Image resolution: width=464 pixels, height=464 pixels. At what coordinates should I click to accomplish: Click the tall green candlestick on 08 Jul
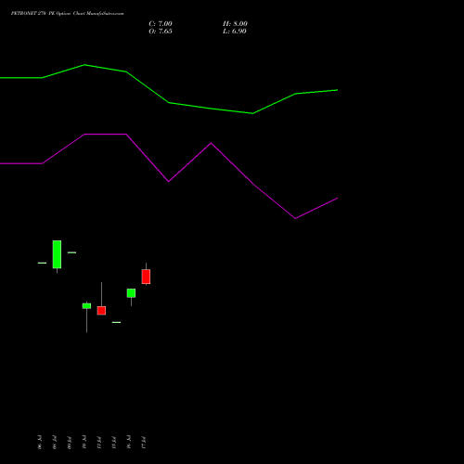tap(57, 254)
